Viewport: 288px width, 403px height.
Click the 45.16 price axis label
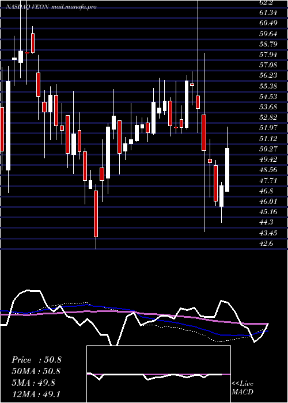268,212
